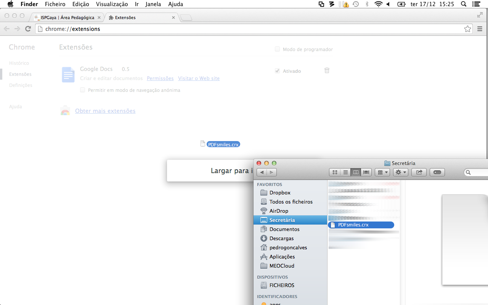
Task: Open the Edição menu
Action: click(80, 4)
